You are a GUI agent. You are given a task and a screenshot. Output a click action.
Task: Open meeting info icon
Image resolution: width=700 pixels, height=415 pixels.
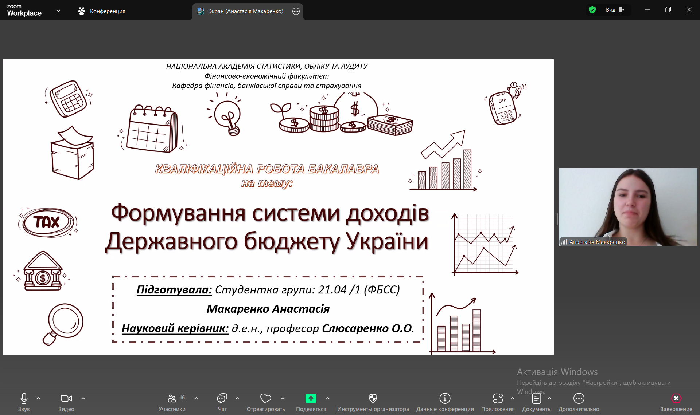(x=445, y=398)
